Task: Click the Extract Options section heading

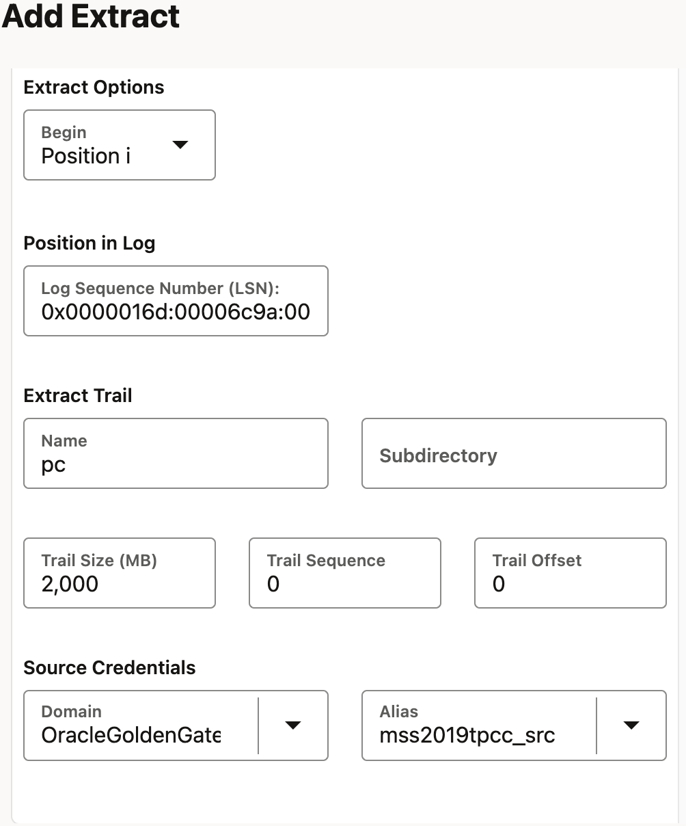Action: tap(94, 87)
